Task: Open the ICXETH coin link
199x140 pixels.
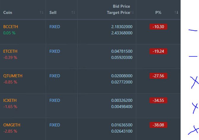Action: tap(10, 100)
